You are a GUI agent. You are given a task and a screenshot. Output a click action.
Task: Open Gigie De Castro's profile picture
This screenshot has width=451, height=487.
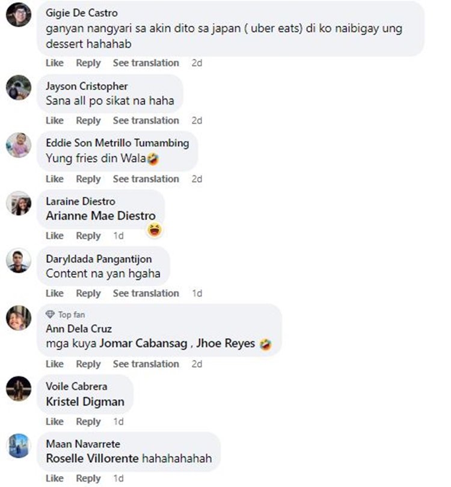[19, 14]
